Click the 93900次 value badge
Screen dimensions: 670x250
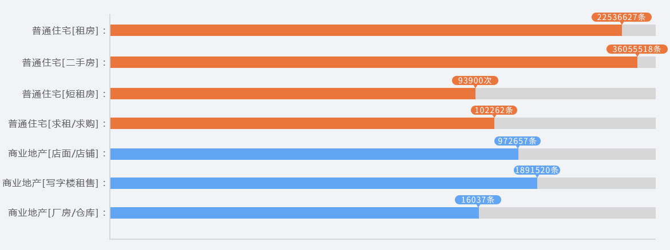tap(475, 80)
